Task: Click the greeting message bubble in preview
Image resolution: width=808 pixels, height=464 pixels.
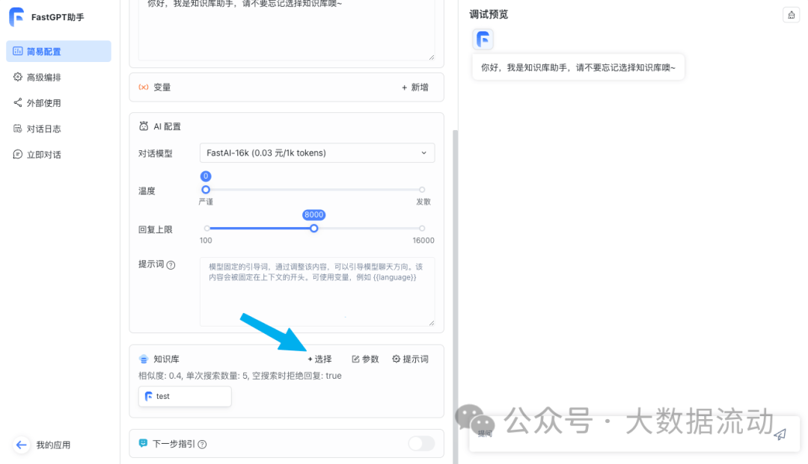Action: (x=578, y=67)
